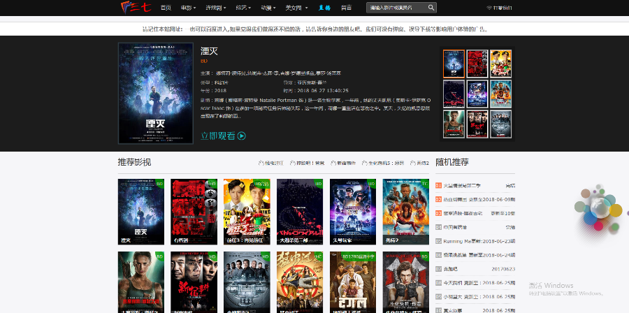The image size is (629, 313).
Task: Click the BD badge on 湮灭 poster
Action: click(159, 184)
